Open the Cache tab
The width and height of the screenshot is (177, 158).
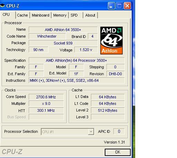22,15
